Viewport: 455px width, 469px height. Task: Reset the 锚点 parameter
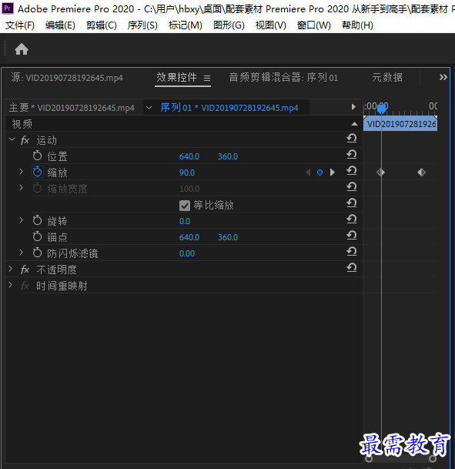pos(352,236)
